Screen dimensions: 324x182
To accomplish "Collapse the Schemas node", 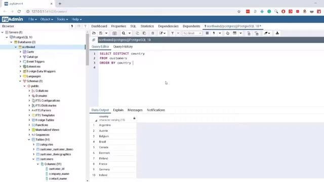I will click(x=20, y=81).
